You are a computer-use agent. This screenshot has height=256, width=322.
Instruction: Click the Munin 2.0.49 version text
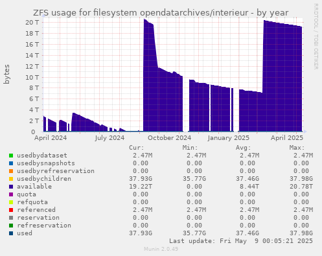click(x=161, y=249)
